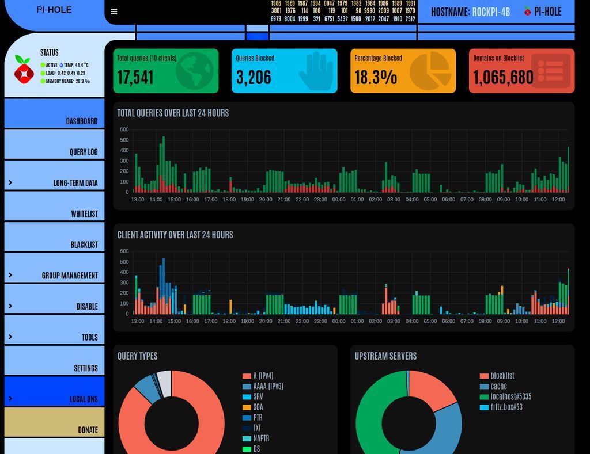Open the Queries Blocked card
This screenshot has height=454, width=590.
point(285,71)
